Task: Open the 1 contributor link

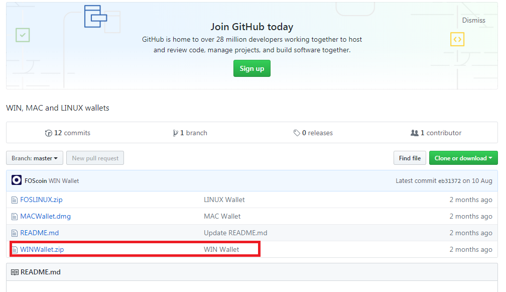Action: [x=436, y=133]
